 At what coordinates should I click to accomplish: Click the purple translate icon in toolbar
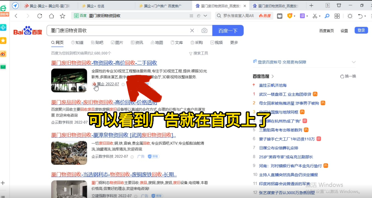pos(302,16)
